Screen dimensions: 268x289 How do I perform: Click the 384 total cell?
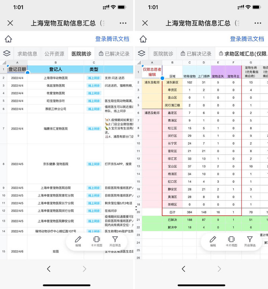point(189,212)
